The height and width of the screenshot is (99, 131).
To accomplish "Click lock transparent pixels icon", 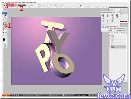I will 113,33.
